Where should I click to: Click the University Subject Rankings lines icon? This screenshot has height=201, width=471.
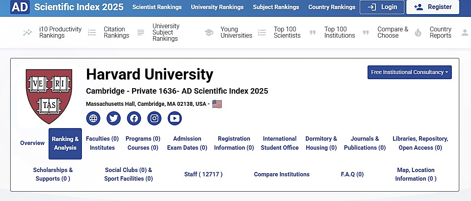tap(141, 33)
